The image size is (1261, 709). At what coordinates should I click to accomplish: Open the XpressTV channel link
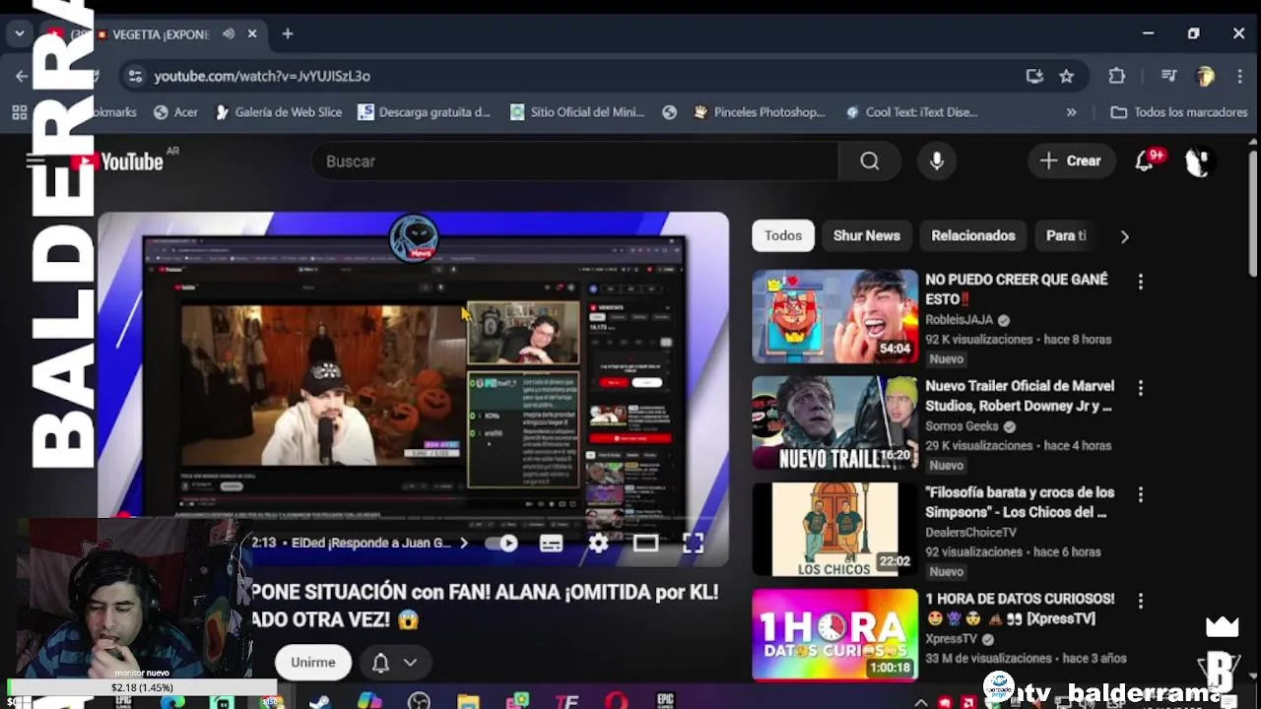[x=951, y=639]
